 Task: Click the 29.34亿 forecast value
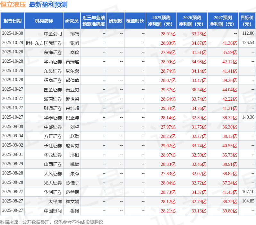(168, 108)
